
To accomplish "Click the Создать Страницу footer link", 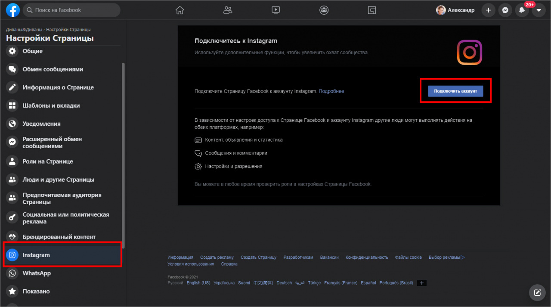I will pos(259,257).
